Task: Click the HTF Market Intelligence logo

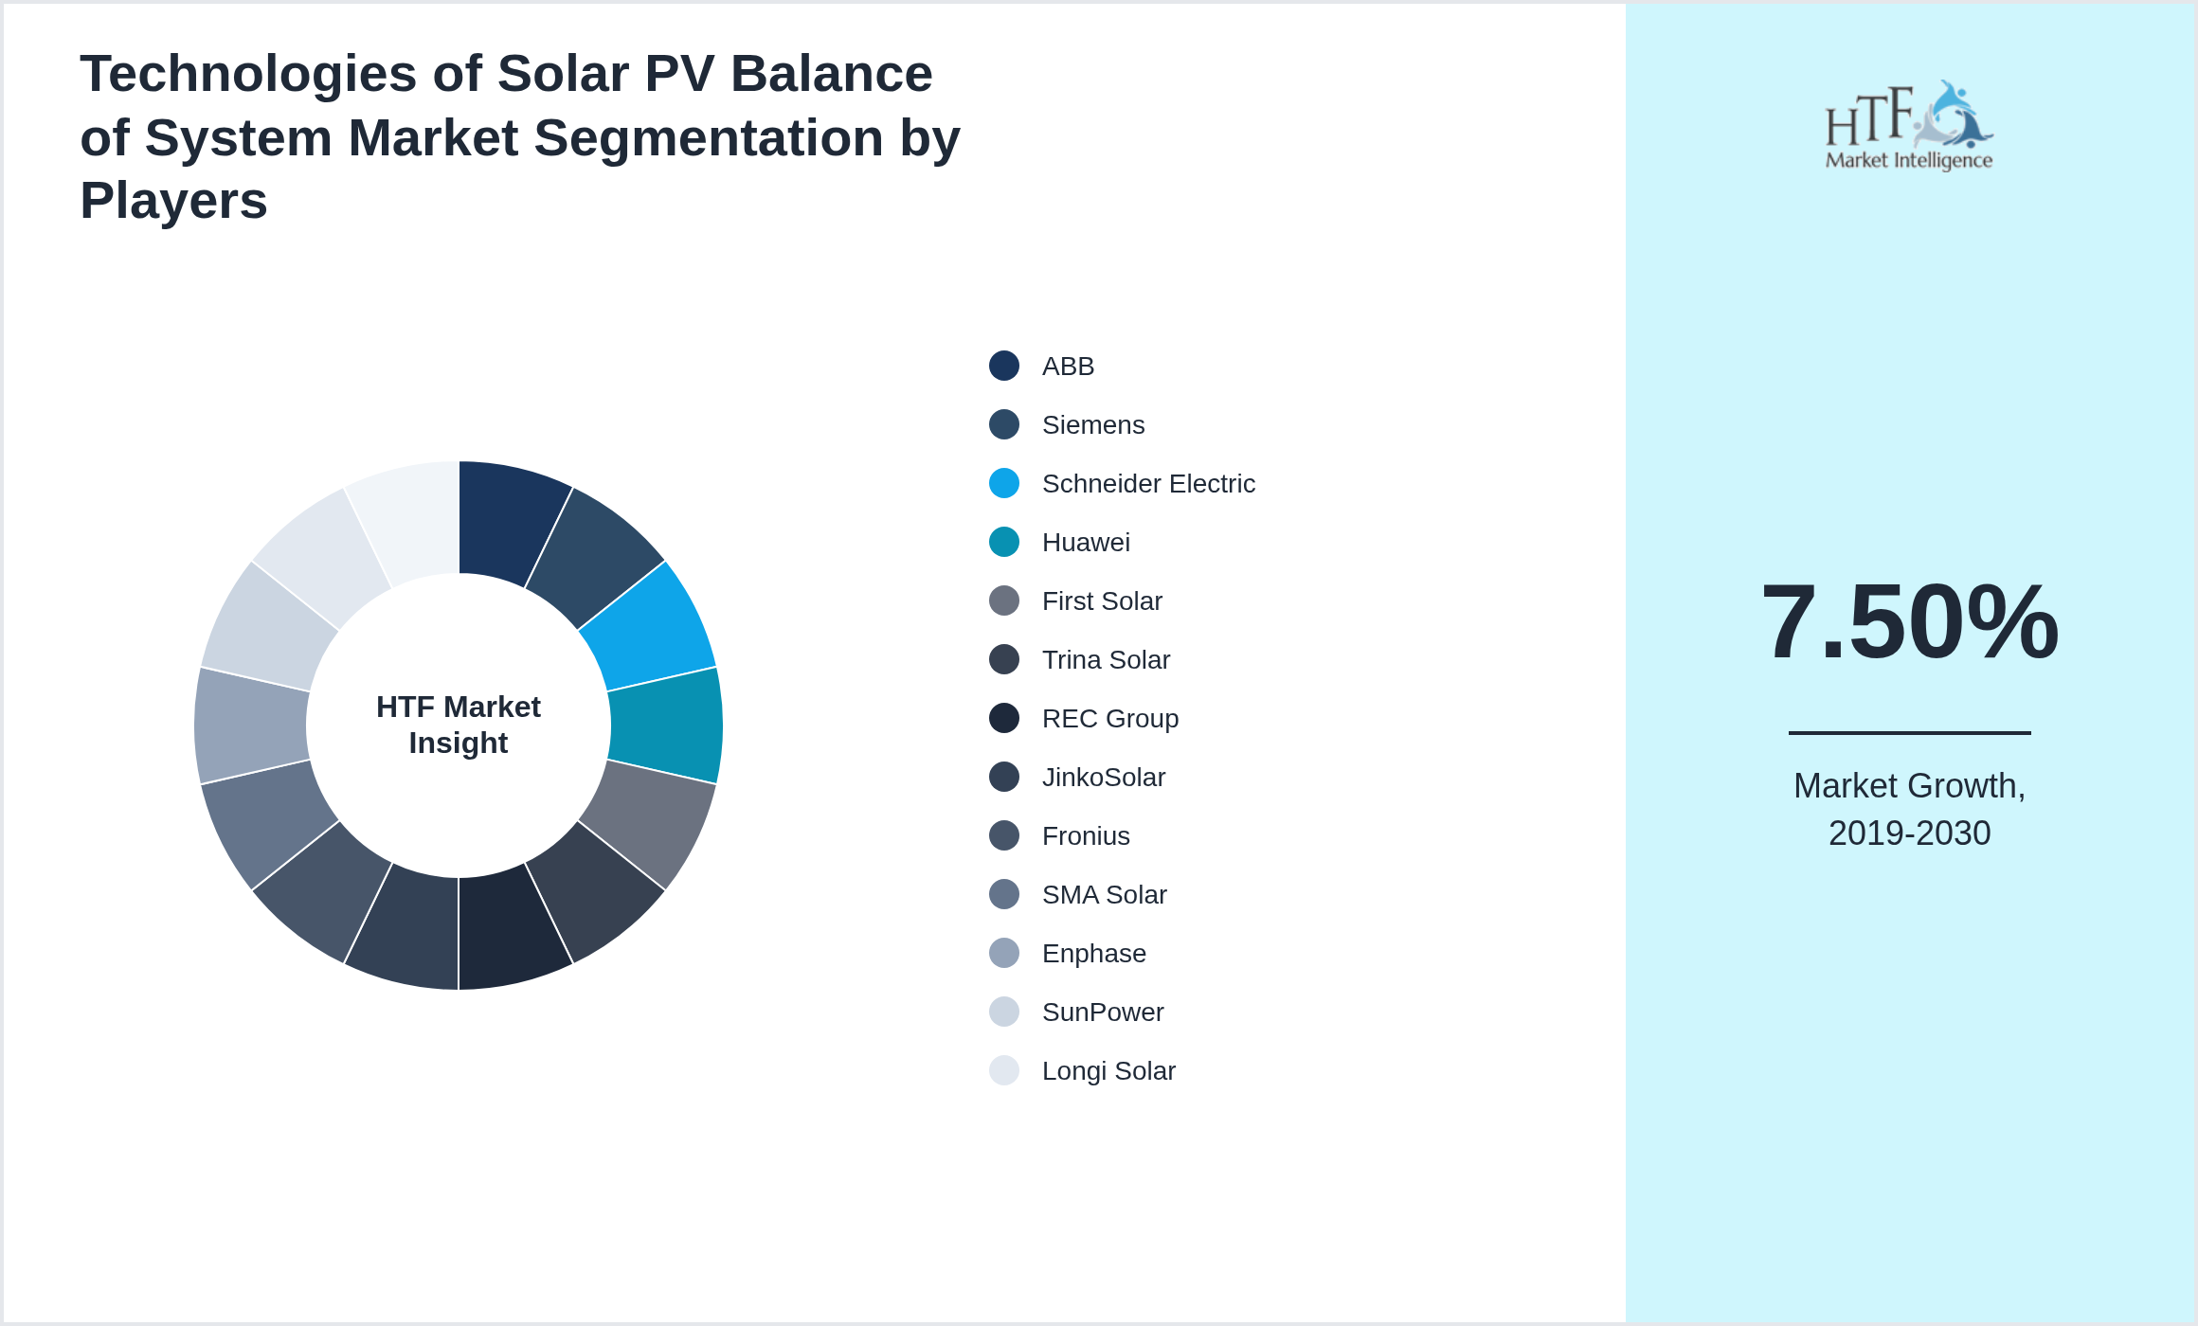Action: point(1908,126)
